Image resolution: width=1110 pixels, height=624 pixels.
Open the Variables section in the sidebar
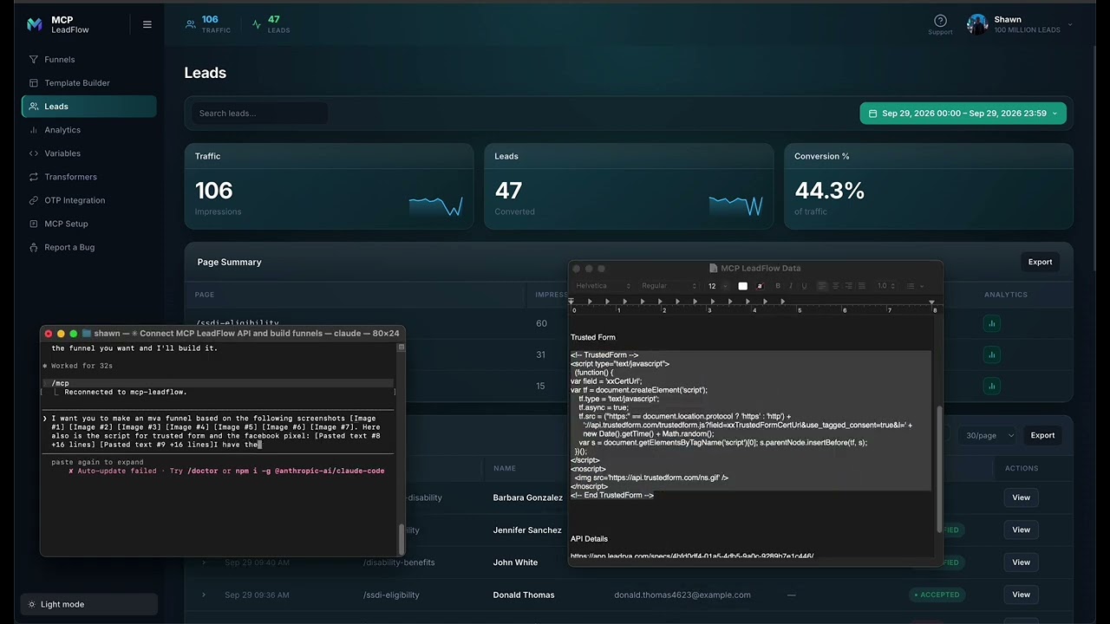click(88, 153)
